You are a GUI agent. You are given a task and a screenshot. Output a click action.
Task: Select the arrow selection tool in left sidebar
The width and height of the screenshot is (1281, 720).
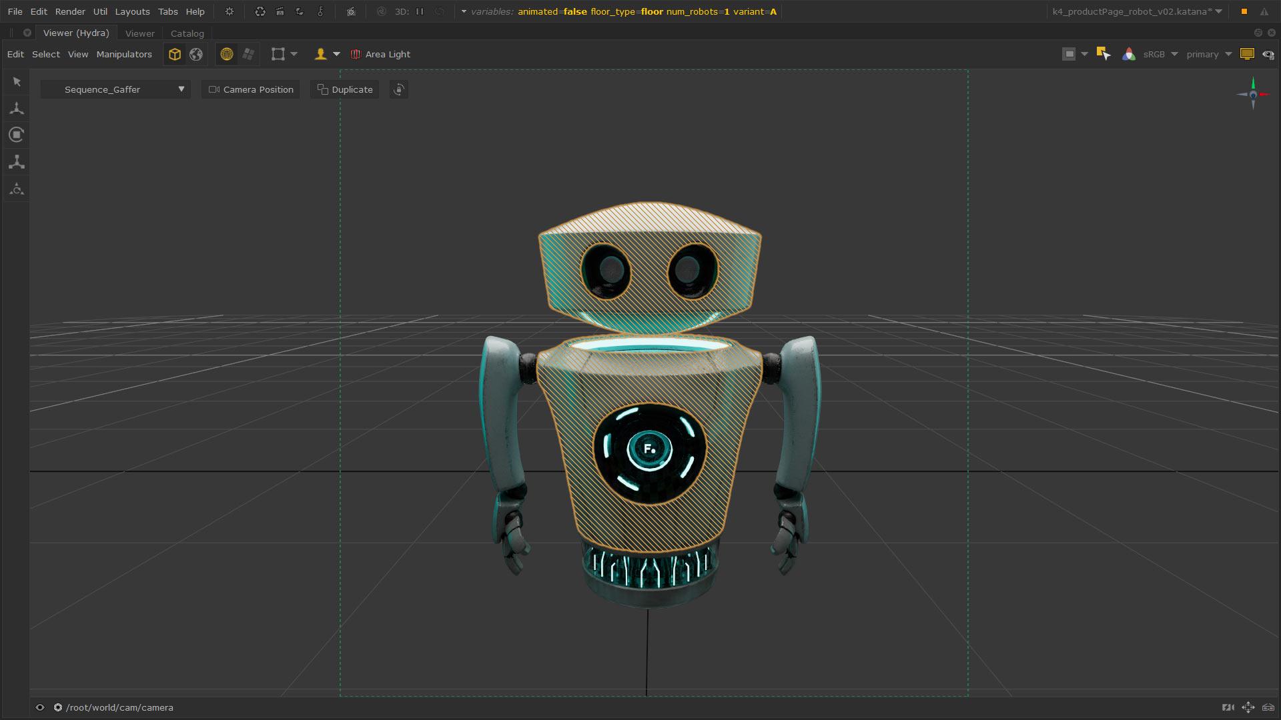coord(17,82)
